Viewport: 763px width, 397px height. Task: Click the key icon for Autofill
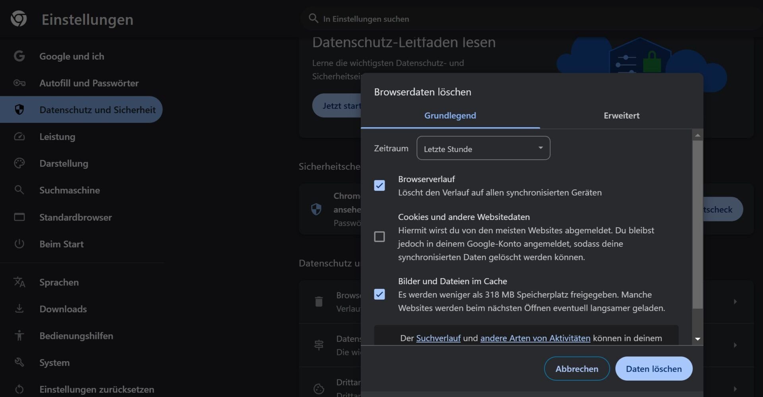point(19,83)
